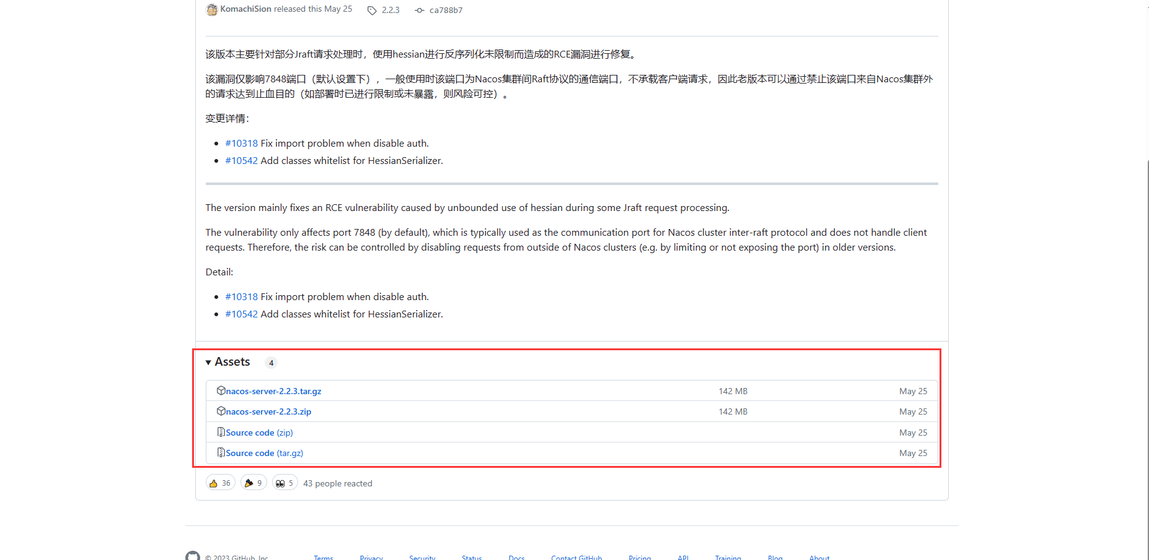Download nacos-server-2.2.3.tar.gz
The width and height of the screenshot is (1149, 560).
[x=273, y=391]
